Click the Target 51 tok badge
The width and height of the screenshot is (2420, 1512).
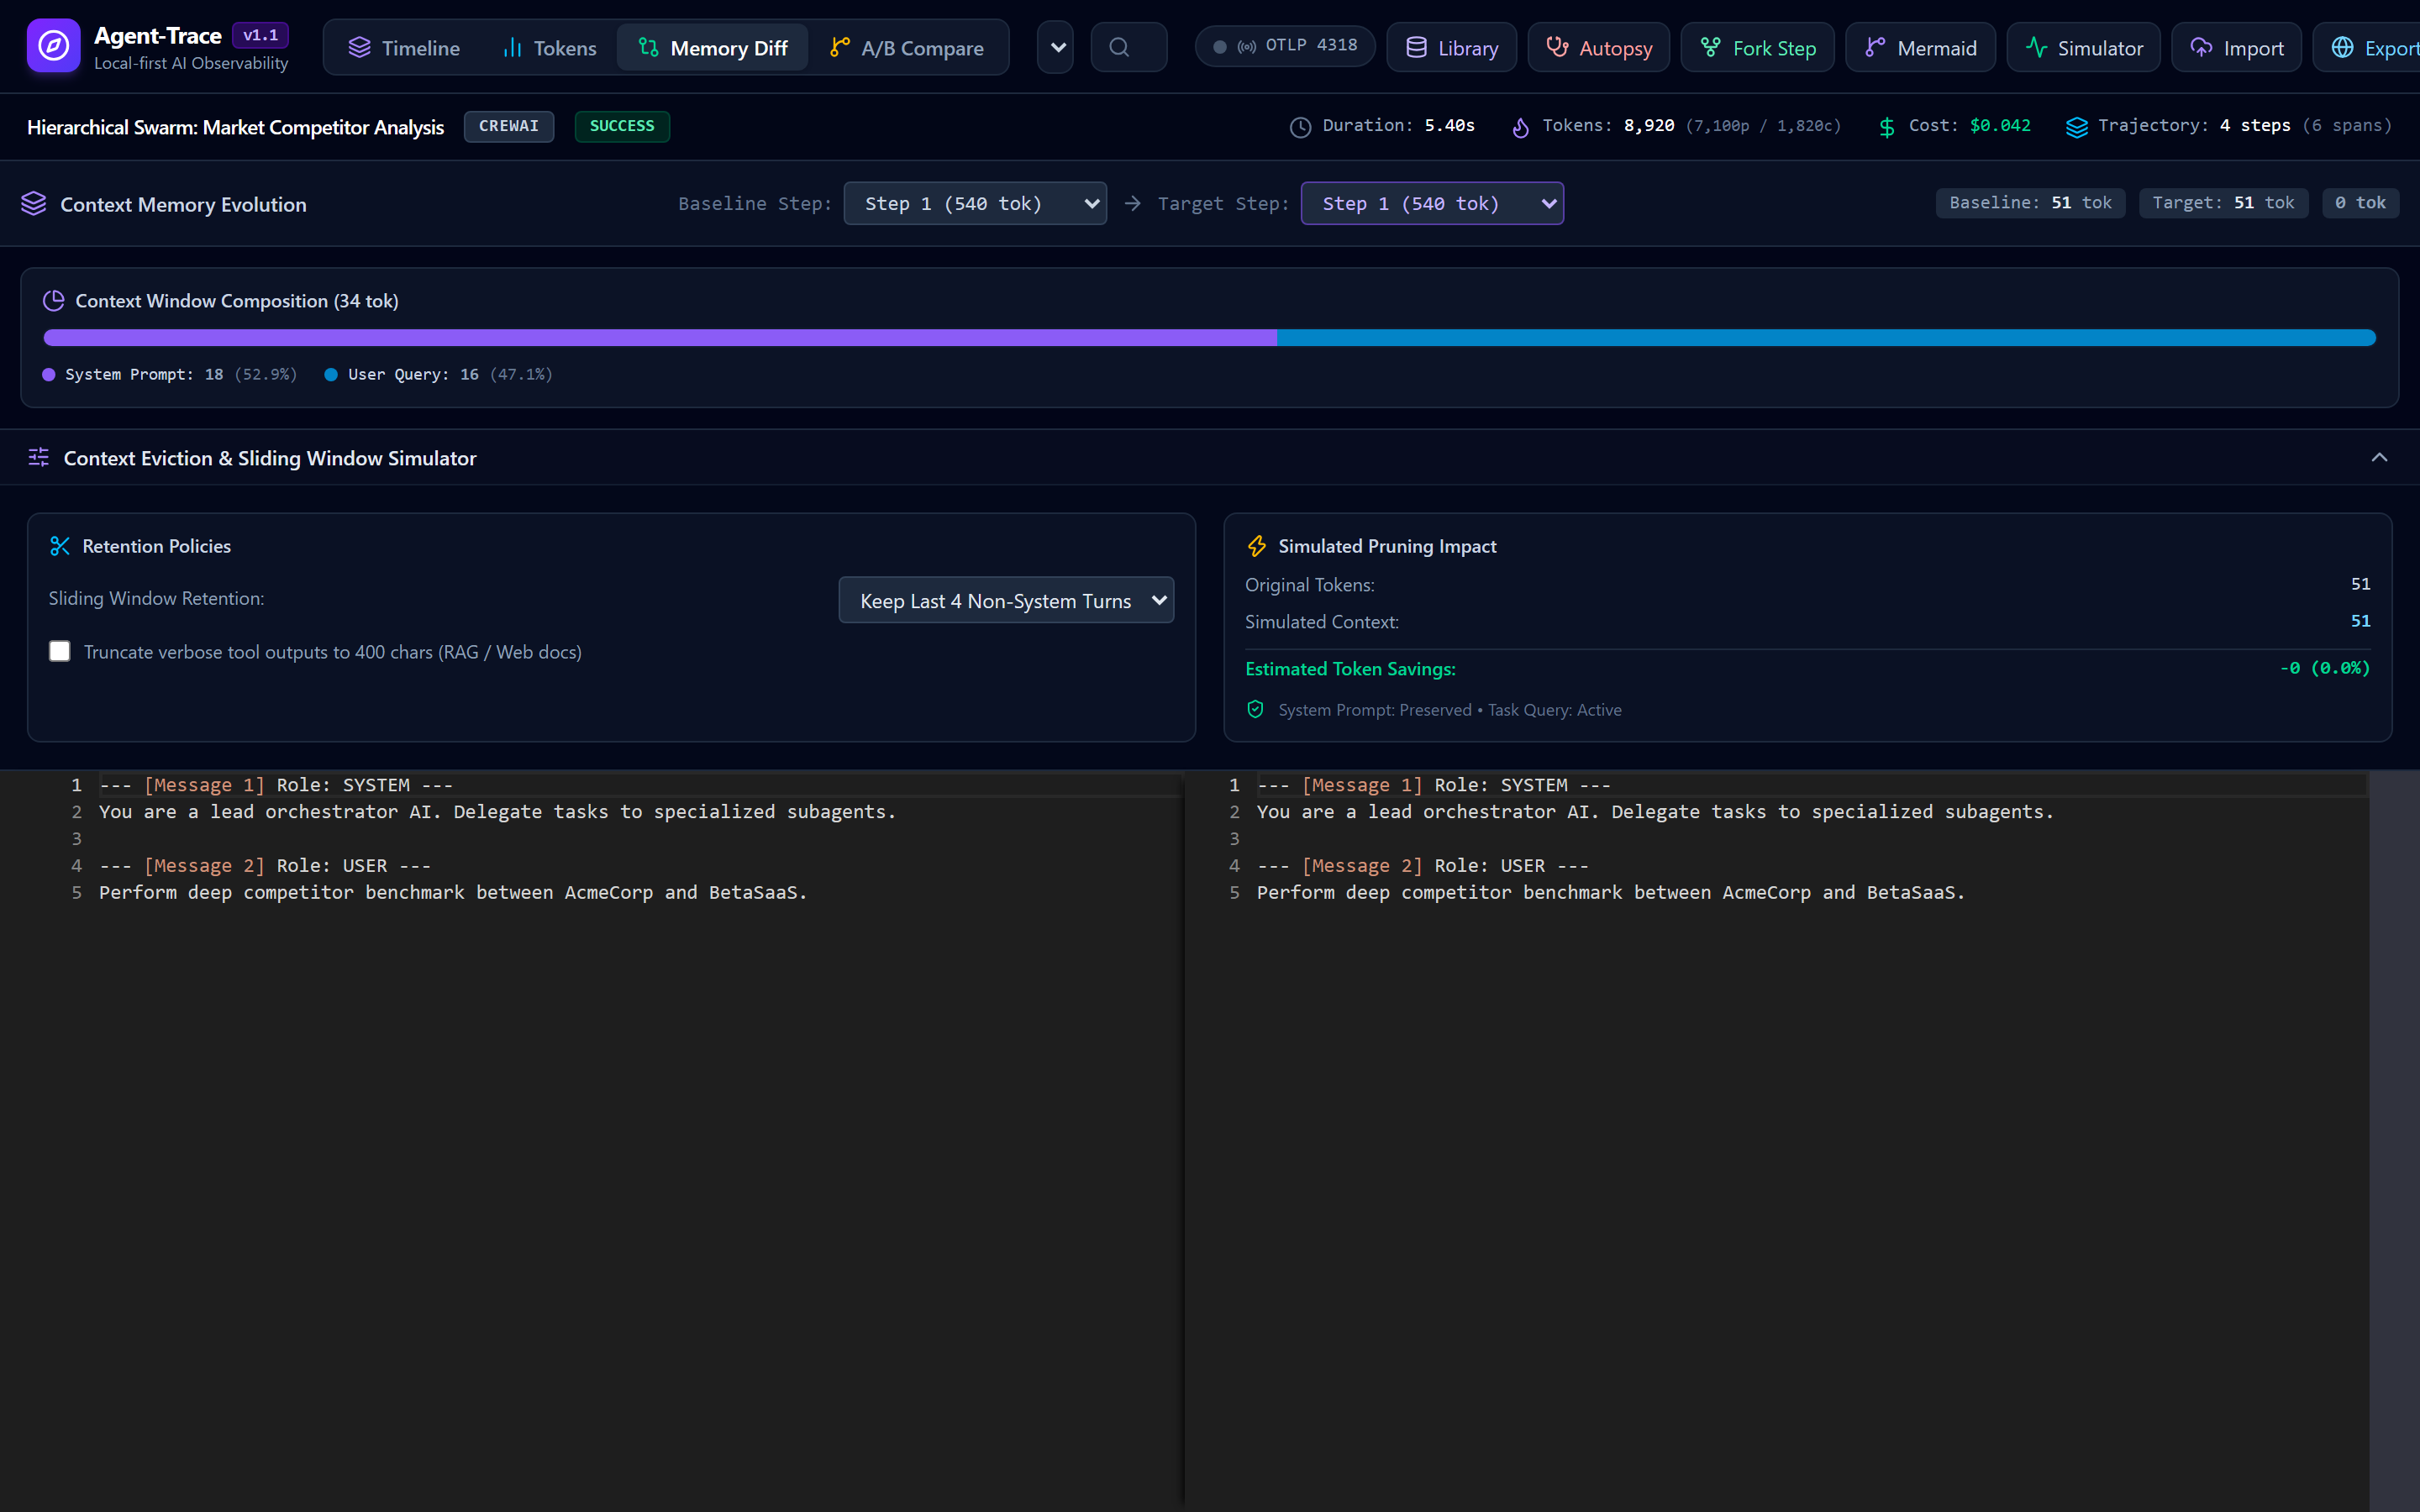pos(2223,203)
